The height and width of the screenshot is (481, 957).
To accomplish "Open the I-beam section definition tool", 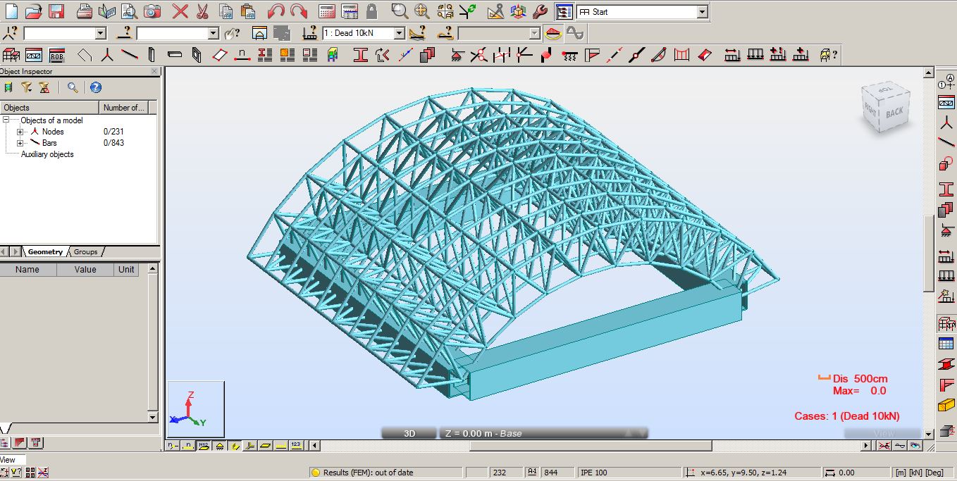I will click(359, 54).
